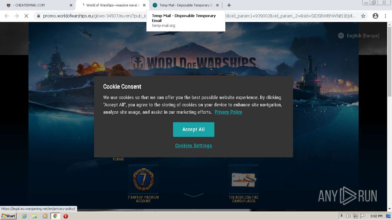Click the globe language icon
The image size is (392, 220).
(x=341, y=36)
